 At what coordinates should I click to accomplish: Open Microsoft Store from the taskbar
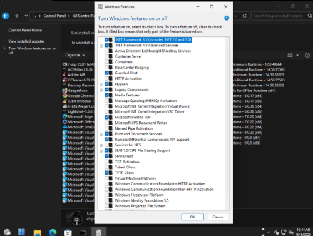point(68,232)
